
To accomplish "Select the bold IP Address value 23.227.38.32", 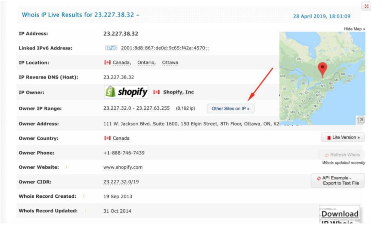I will 121,33.
